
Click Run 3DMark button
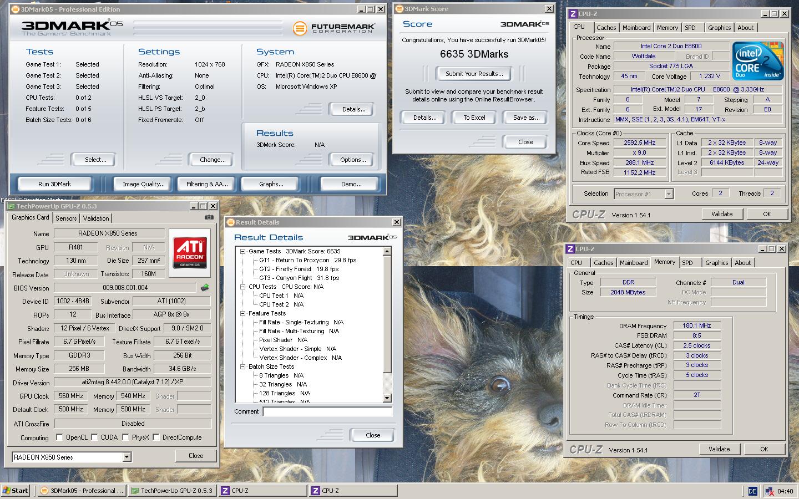pyautogui.click(x=54, y=184)
